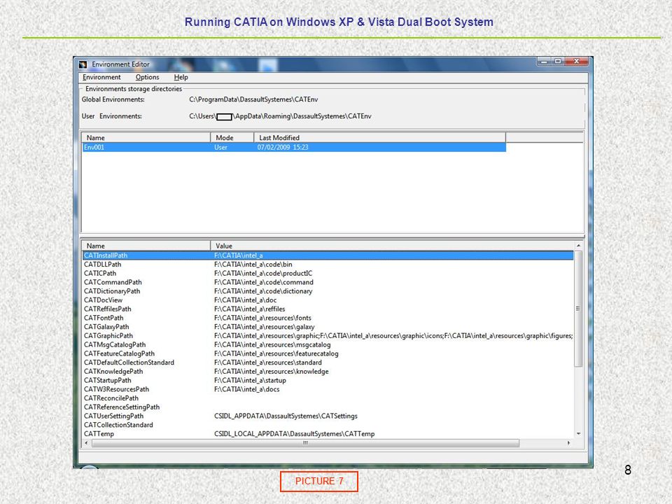Click the CSIDL_APPDATA CATSettings value
Screen dimensions: 672x504
(286, 416)
